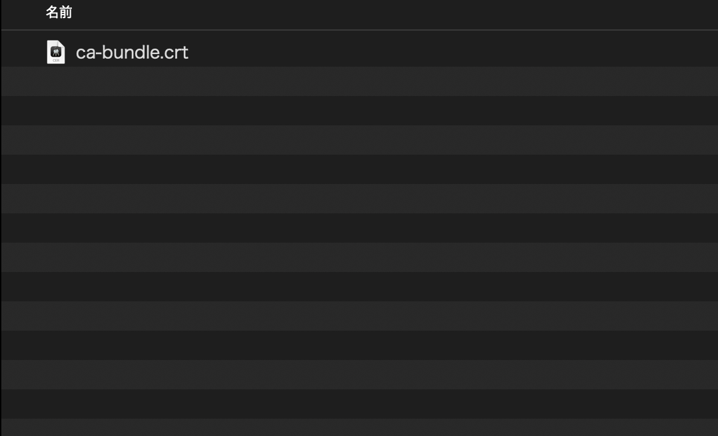
Task: Click fourth empty row below ca-bundle.crt
Action: tap(360, 169)
